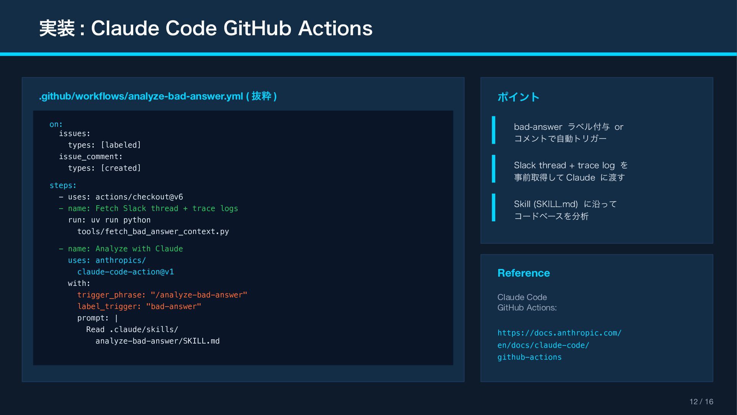Click the 'claude-code-action@v1' text
This screenshot has height=415, width=737.
pyautogui.click(x=126, y=272)
